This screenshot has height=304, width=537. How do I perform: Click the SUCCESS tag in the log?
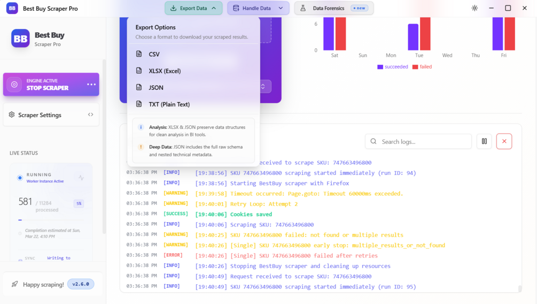click(176, 214)
